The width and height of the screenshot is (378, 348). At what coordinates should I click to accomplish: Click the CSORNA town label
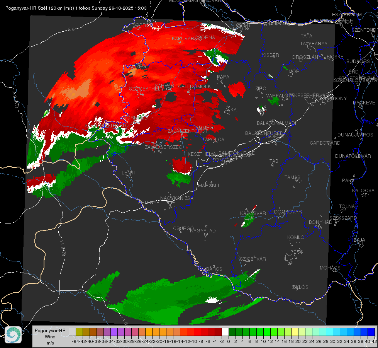coord(205,37)
